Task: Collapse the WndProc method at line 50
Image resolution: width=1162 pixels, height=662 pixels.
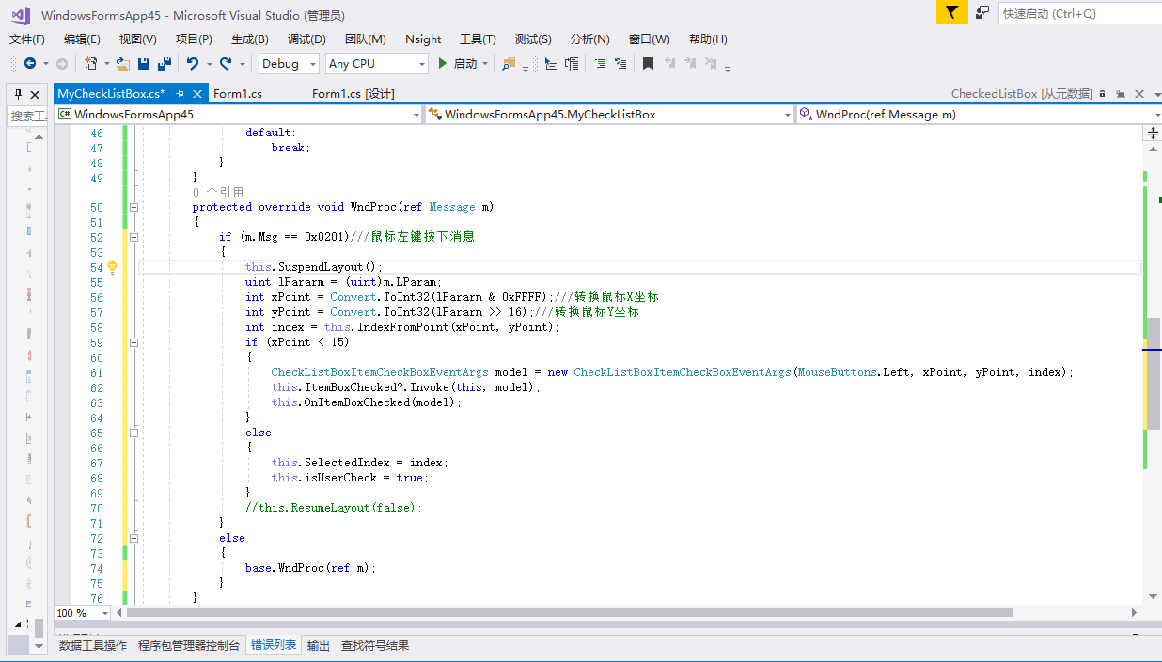Action: point(133,207)
